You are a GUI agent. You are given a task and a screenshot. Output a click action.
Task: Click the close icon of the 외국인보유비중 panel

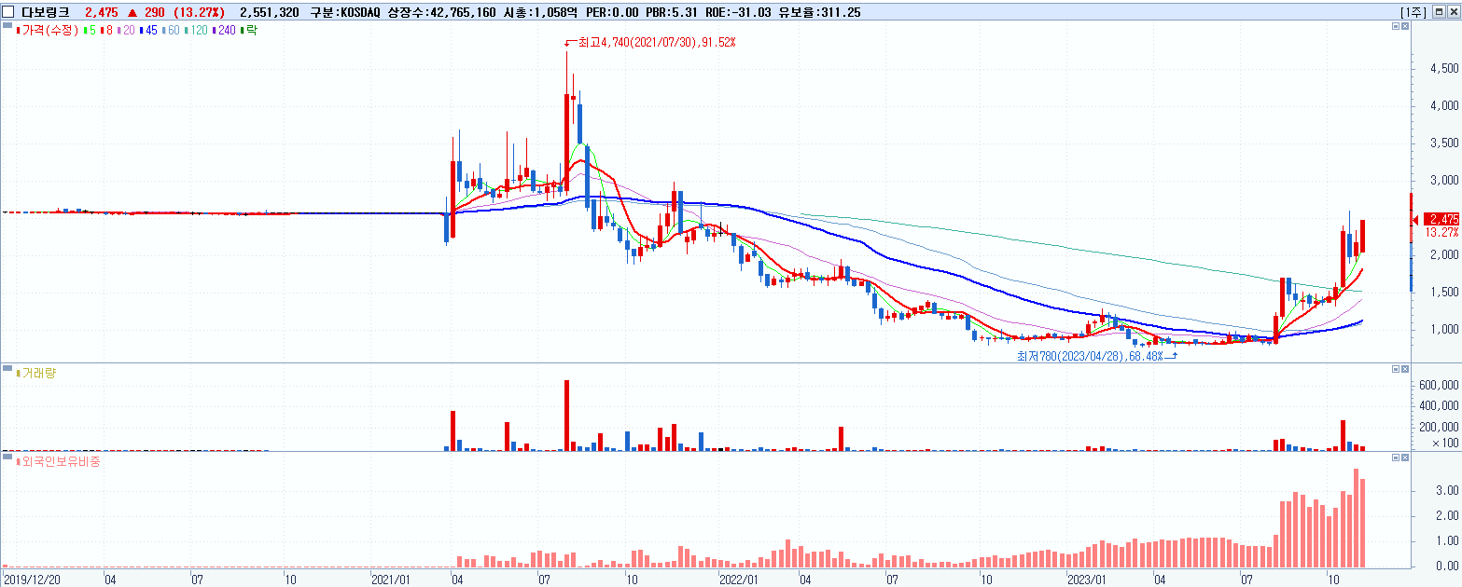tap(1407, 458)
